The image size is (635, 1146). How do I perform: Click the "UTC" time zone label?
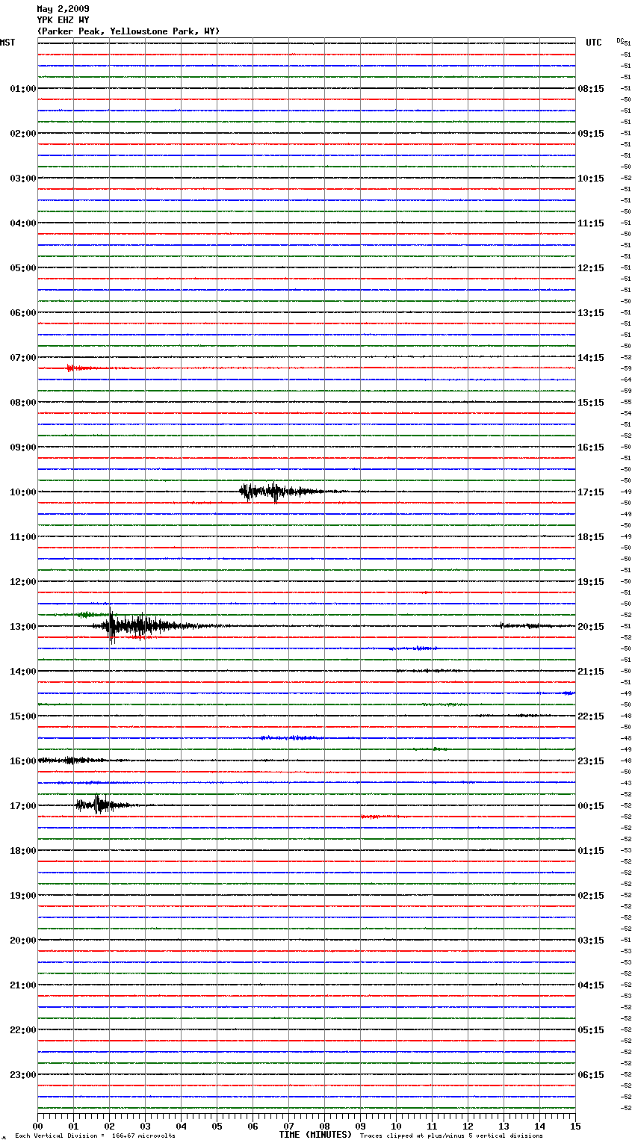pyautogui.click(x=594, y=43)
